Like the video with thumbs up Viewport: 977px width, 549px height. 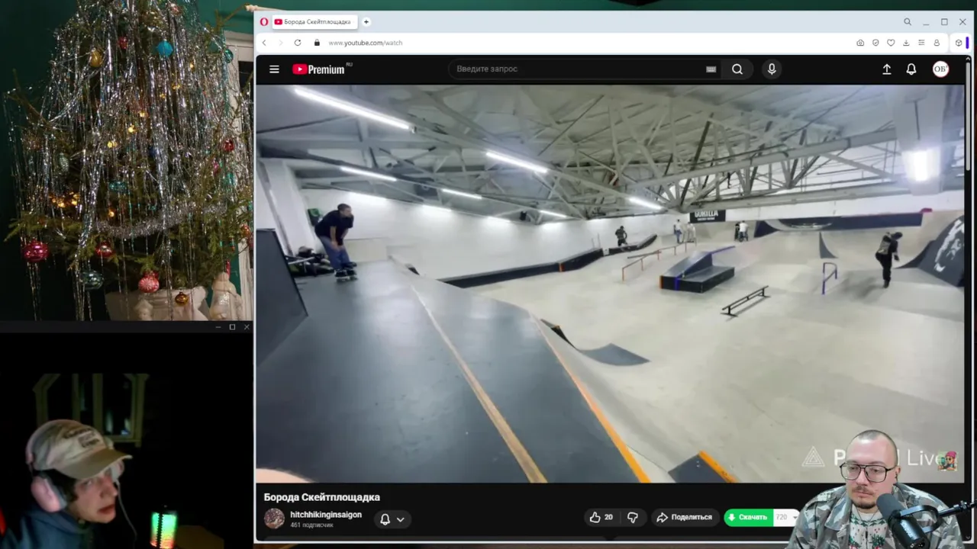[x=601, y=517]
